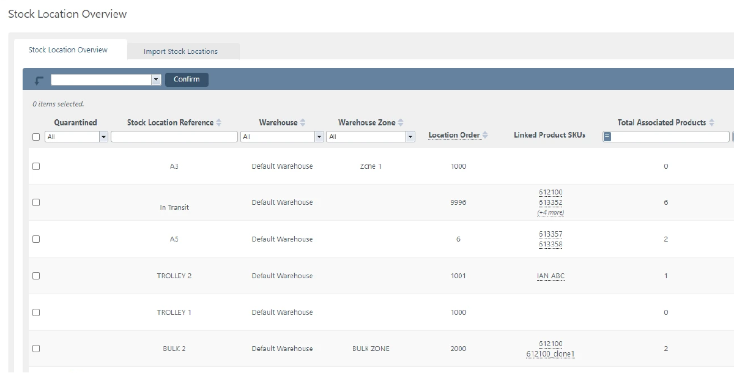Open the 613358 SKU link
The height and width of the screenshot is (373, 734).
point(550,244)
